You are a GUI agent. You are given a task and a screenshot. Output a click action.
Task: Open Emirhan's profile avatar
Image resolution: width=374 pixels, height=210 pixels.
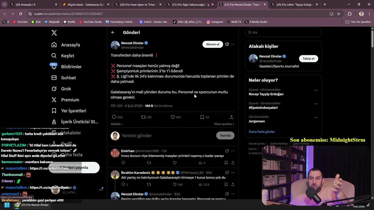pos(115,153)
